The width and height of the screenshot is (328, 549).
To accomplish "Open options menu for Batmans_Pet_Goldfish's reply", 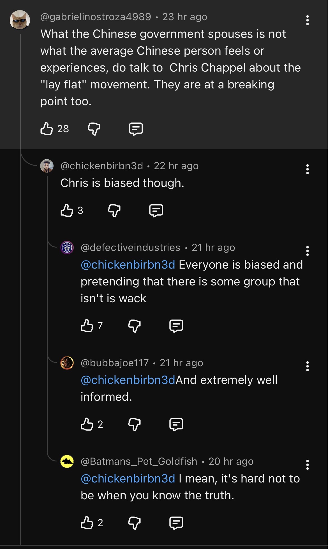I will tap(308, 465).
